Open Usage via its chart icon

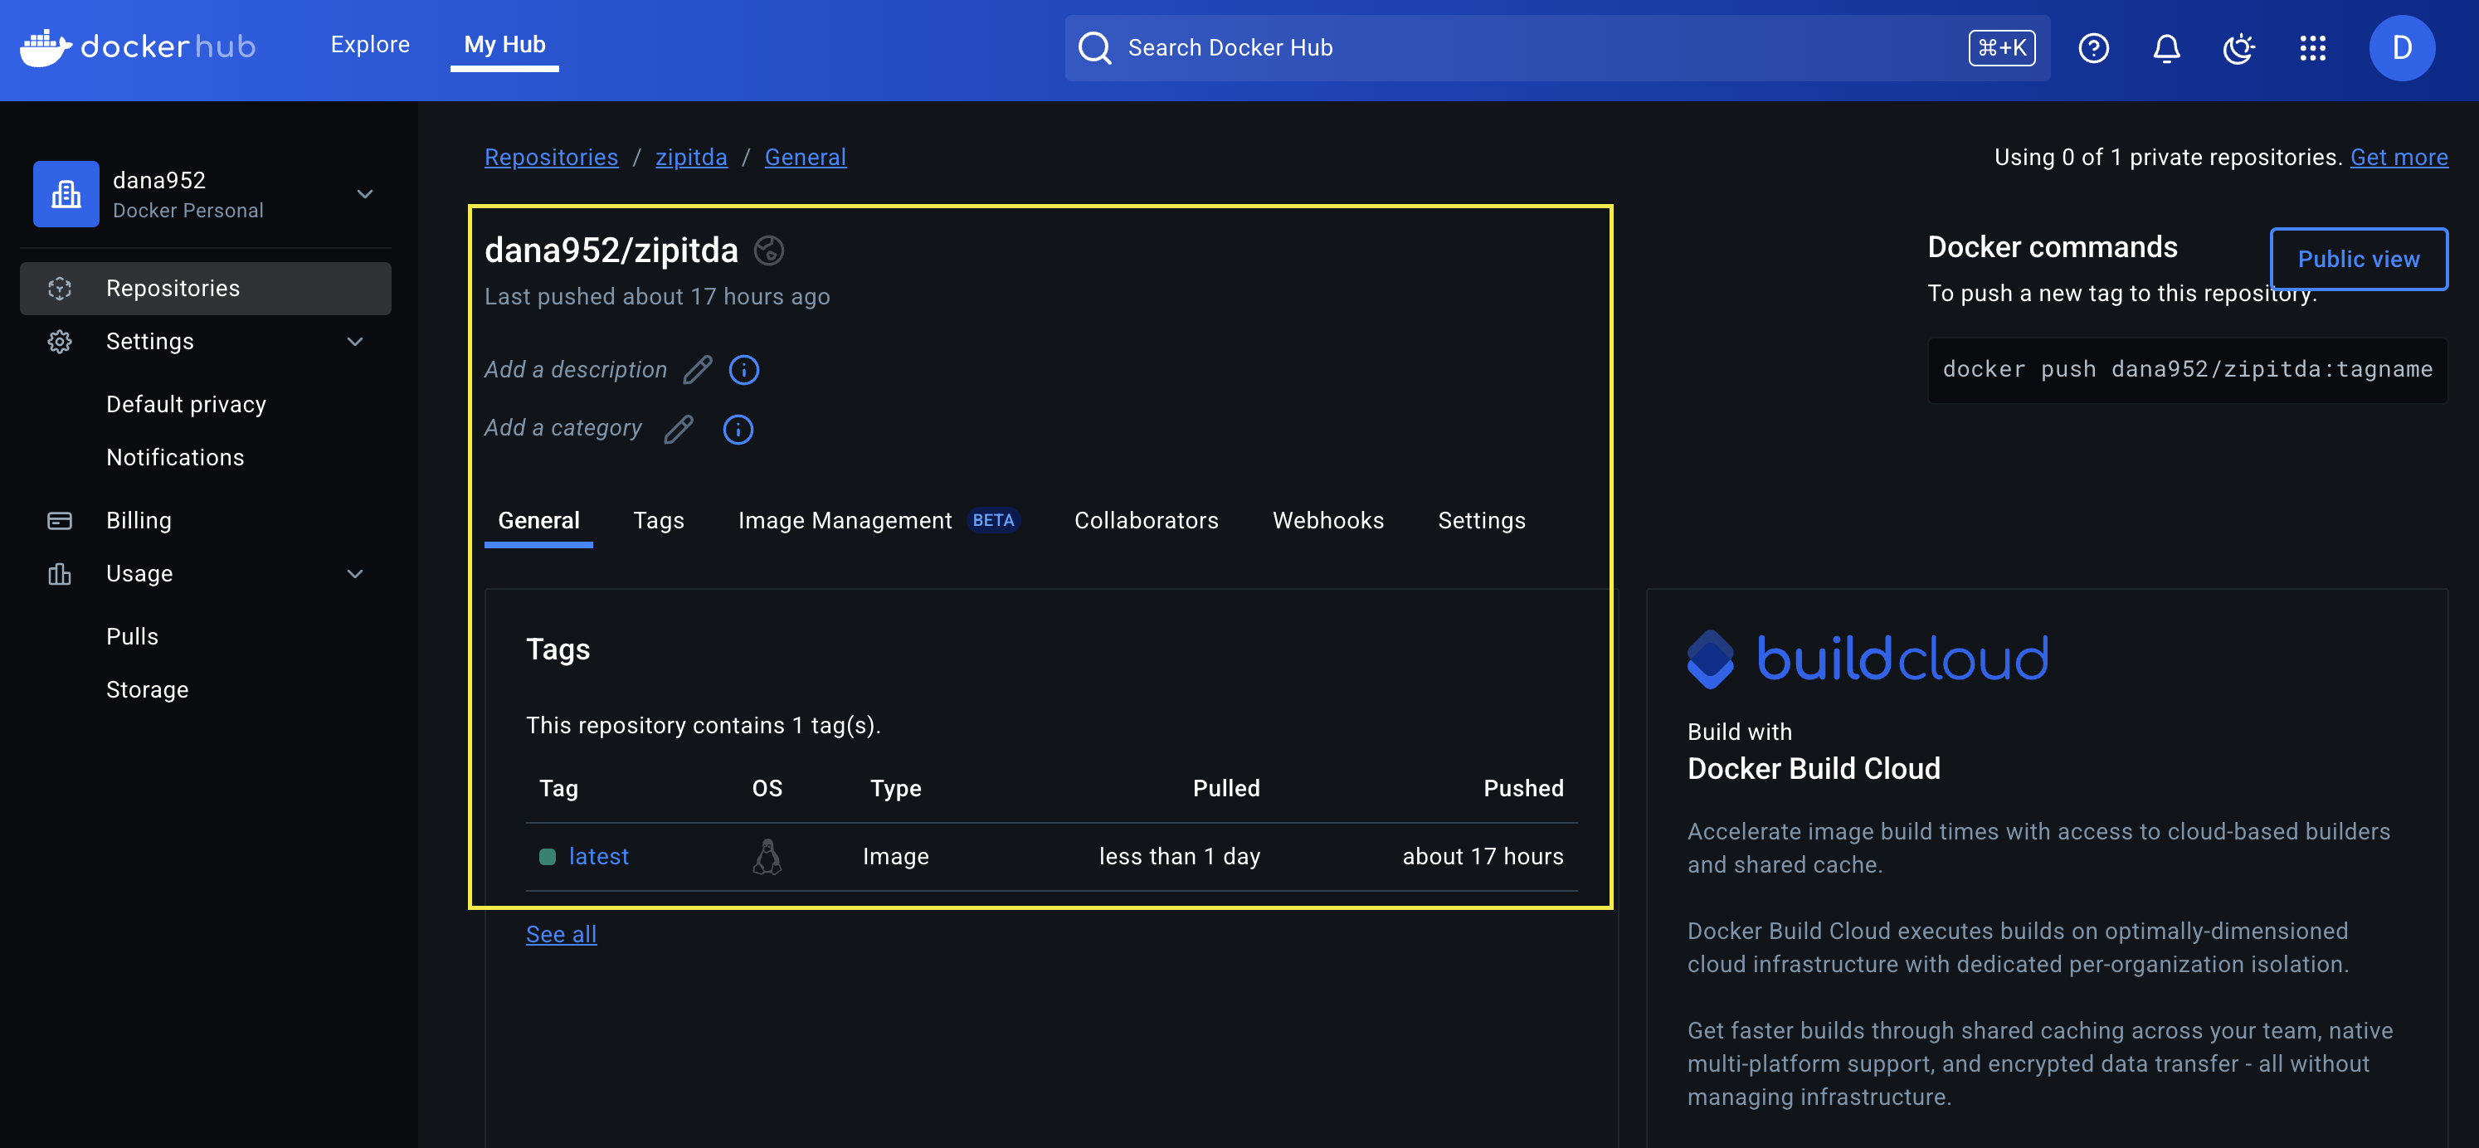[x=60, y=573]
